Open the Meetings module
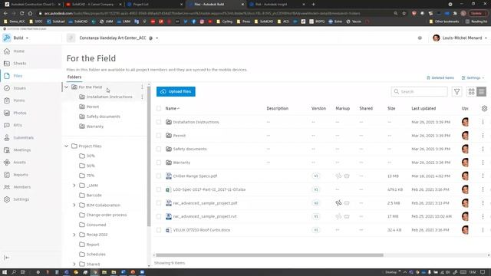The height and width of the screenshot is (276, 491). (x=22, y=150)
